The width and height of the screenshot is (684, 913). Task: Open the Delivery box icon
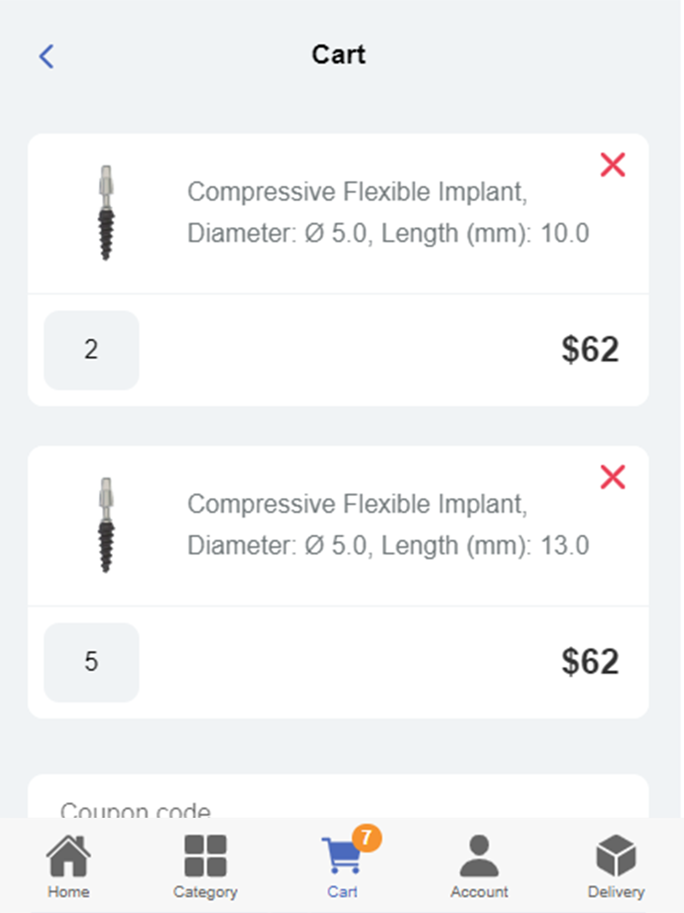pyautogui.click(x=616, y=855)
